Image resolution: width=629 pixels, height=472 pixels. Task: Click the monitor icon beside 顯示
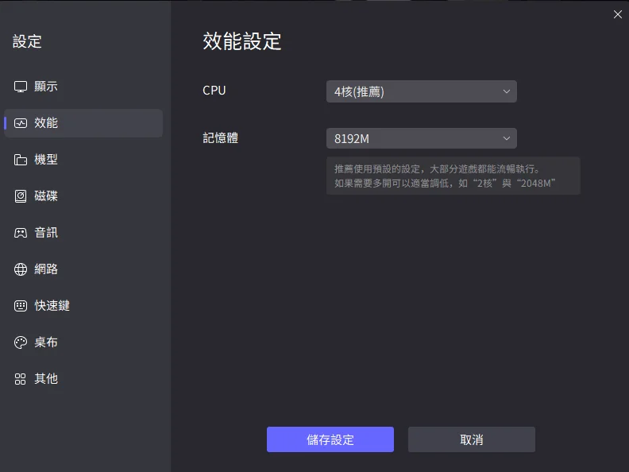(x=21, y=87)
